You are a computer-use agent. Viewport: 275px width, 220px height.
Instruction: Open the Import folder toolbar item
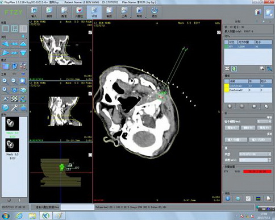(34, 12)
